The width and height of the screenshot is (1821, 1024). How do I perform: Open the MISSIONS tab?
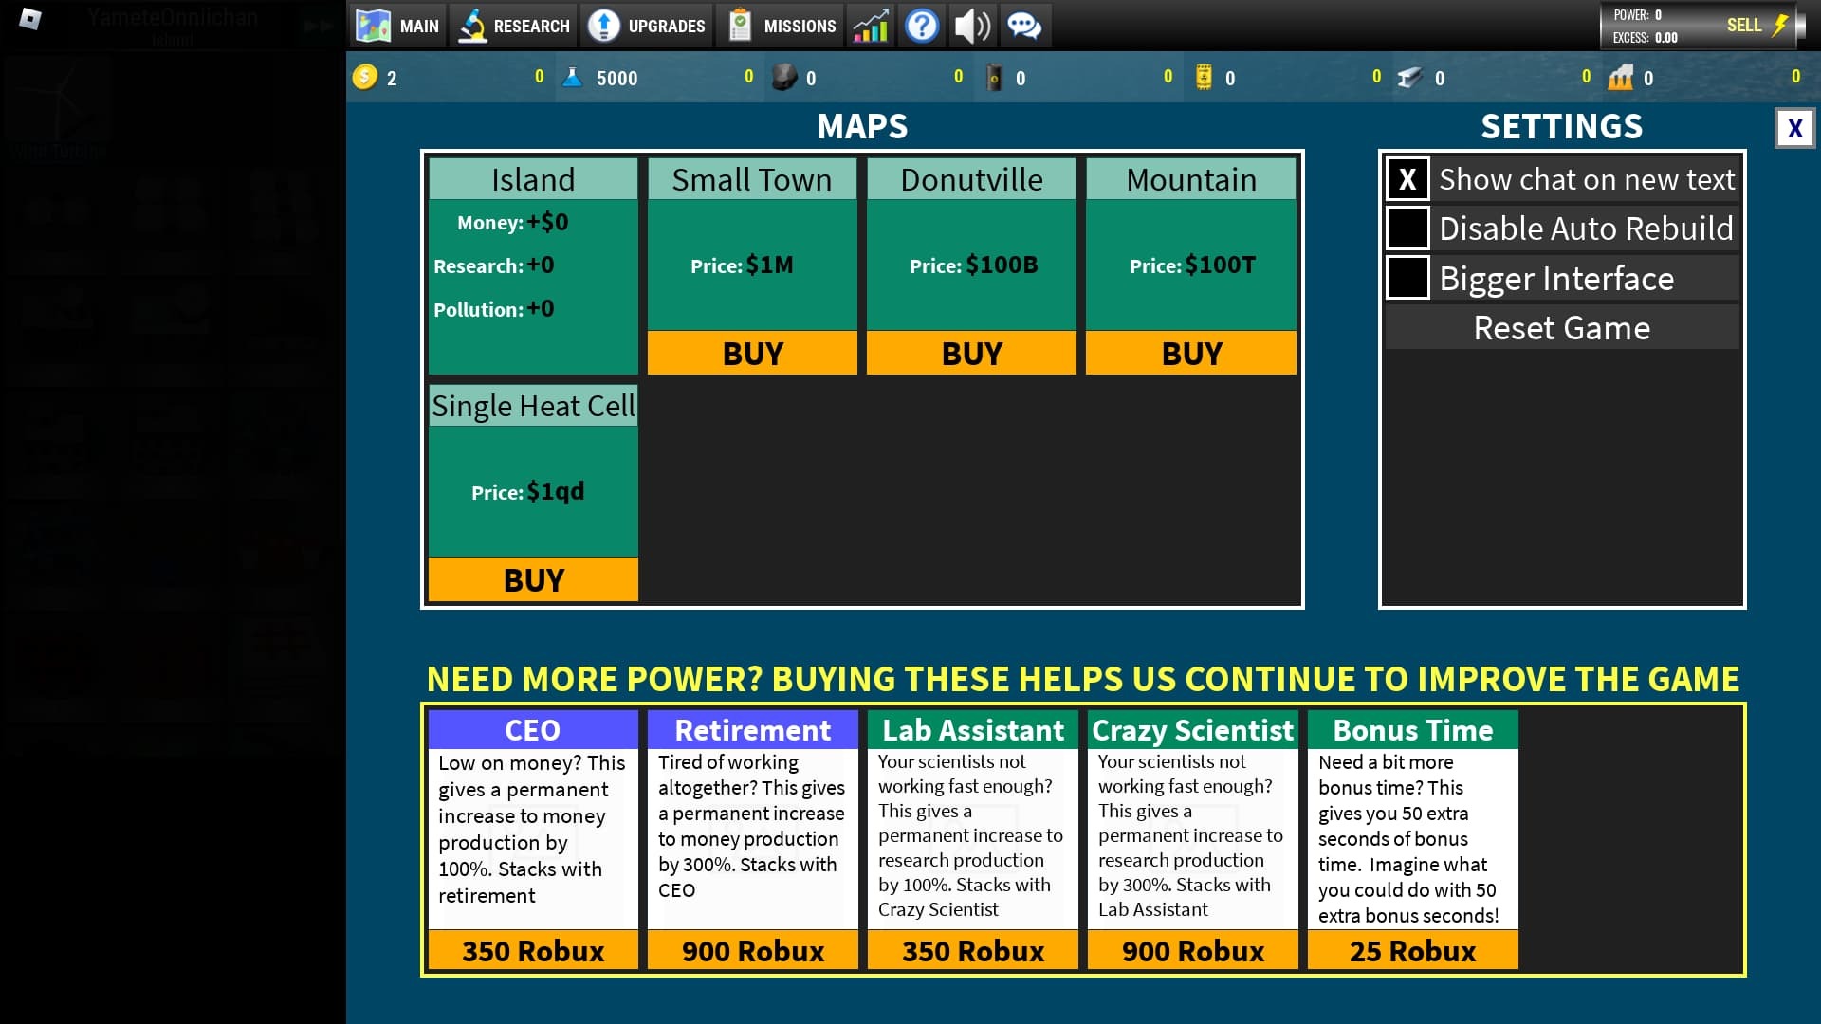coord(781,26)
